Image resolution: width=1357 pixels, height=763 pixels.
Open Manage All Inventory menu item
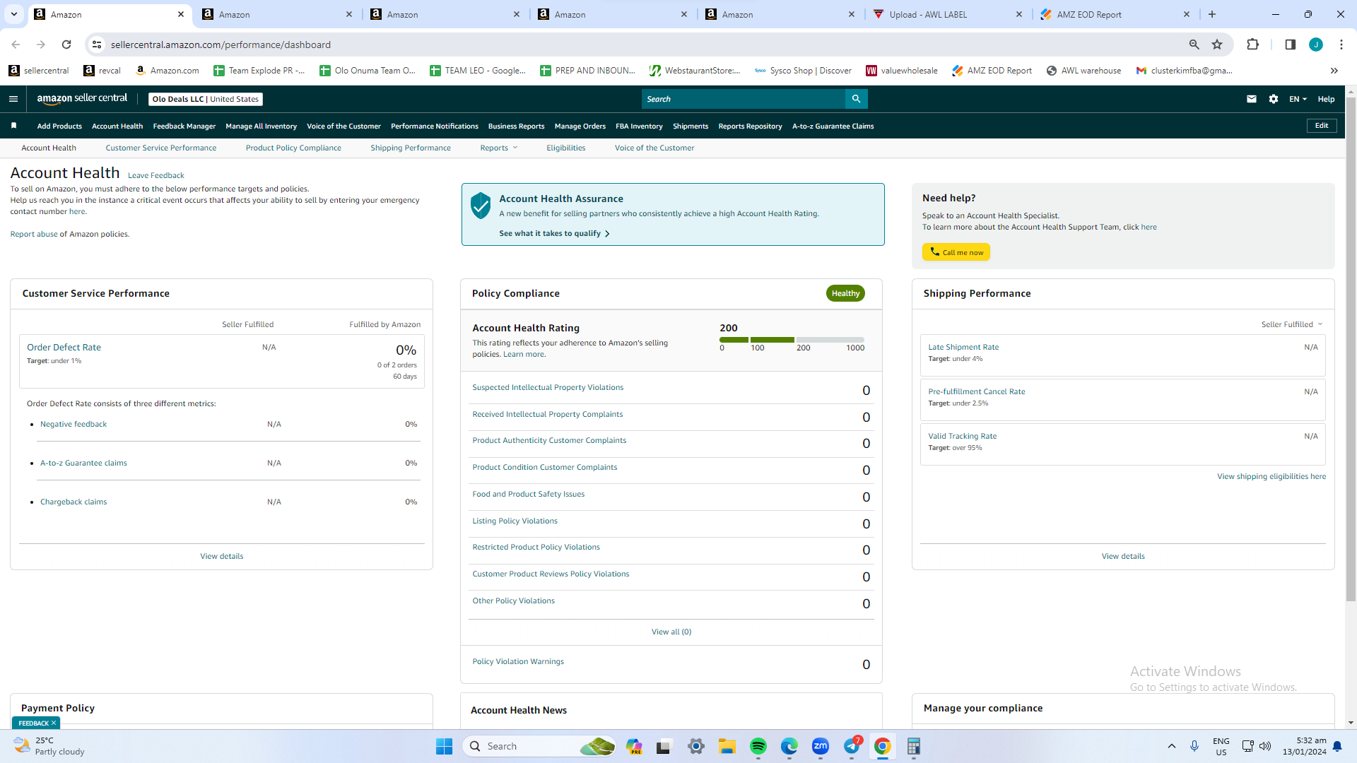tap(261, 126)
